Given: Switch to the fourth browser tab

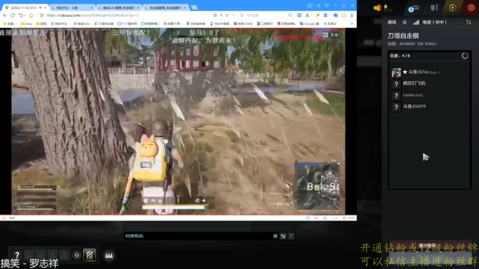Looking at the screenshot, I should point(166,7).
